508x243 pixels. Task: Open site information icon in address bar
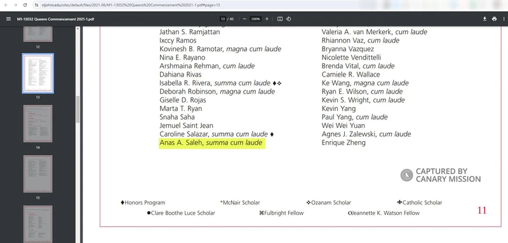click(x=37, y=5)
